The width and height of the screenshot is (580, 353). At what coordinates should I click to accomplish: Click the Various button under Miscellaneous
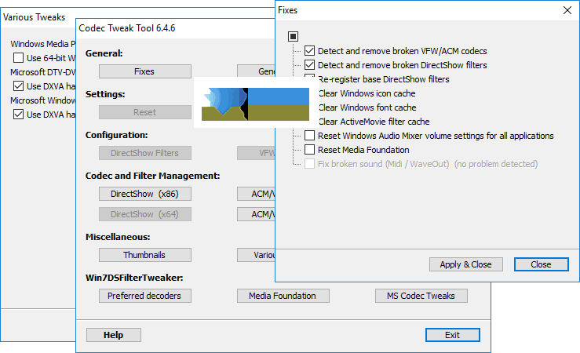click(256, 255)
